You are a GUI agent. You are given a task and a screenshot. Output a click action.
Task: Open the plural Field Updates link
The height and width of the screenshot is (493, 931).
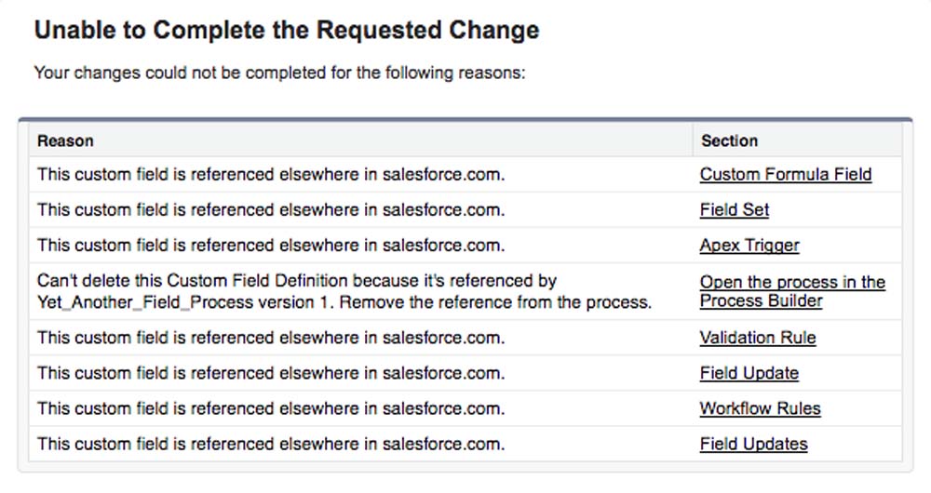(753, 444)
